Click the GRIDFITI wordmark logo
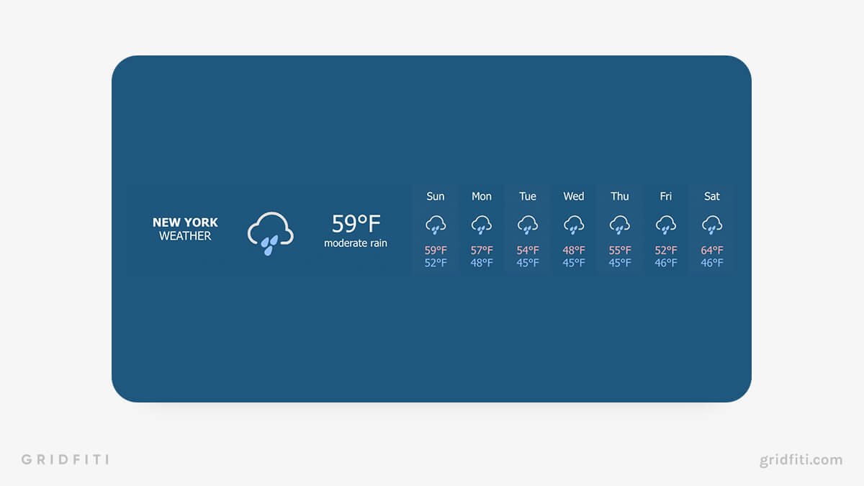The width and height of the screenshot is (864, 486). [x=66, y=459]
